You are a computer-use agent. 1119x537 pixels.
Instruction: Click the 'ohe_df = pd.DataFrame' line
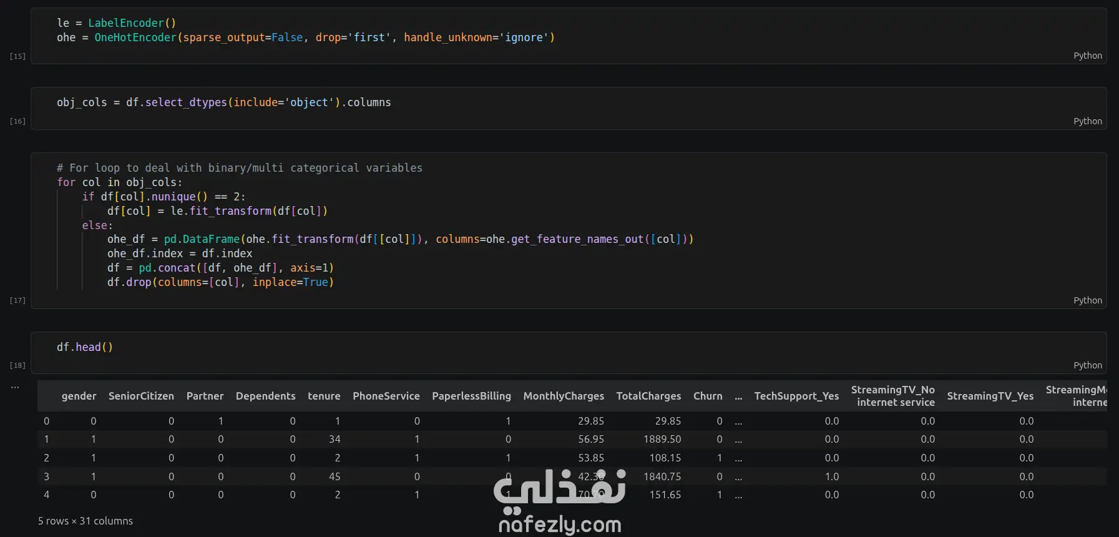pos(400,239)
